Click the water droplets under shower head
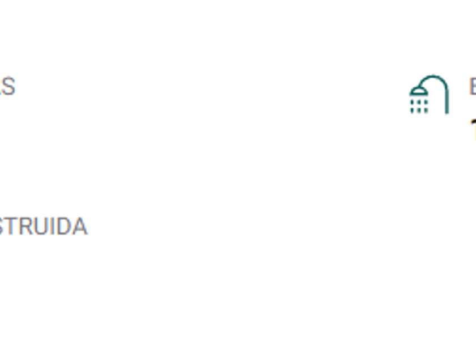476x357 pixels. pyautogui.click(x=419, y=105)
